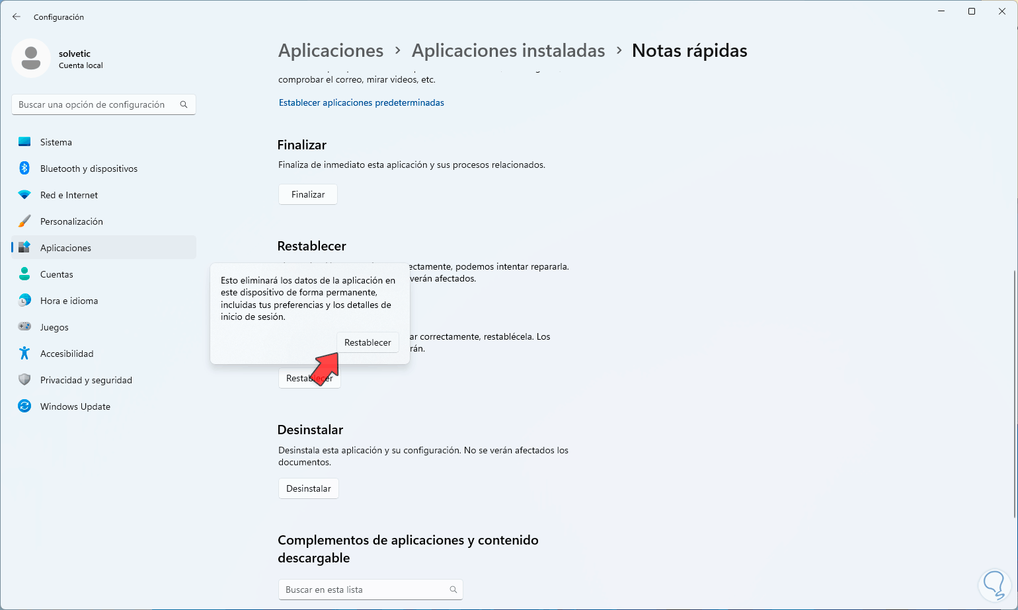
Task: Go to Red e Internet section
Action: coord(104,195)
